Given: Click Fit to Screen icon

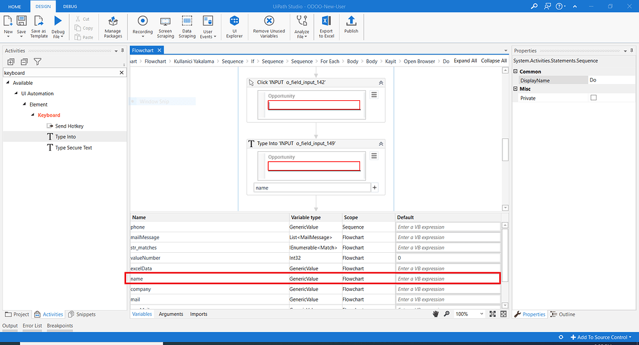Looking at the screenshot, I should (493, 314).
